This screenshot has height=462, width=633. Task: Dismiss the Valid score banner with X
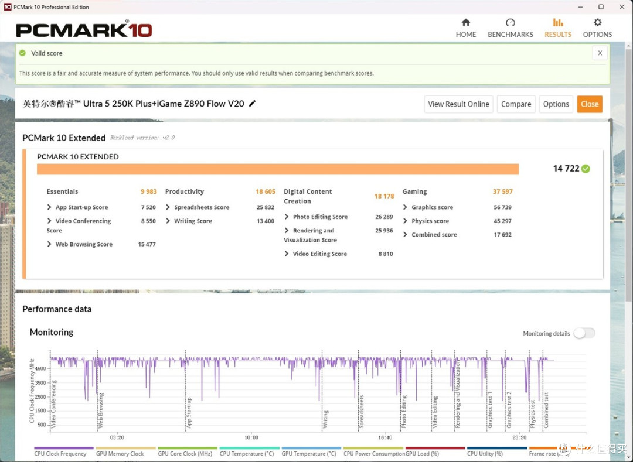pos(600,53)
